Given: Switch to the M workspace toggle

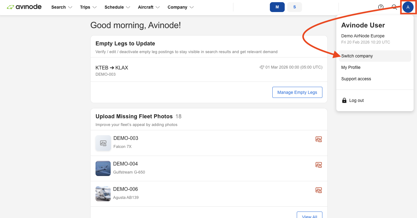Looking at the screenshot, I should pos(277,7).
